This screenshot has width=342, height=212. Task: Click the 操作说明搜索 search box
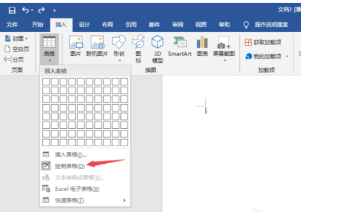[271, 25]
